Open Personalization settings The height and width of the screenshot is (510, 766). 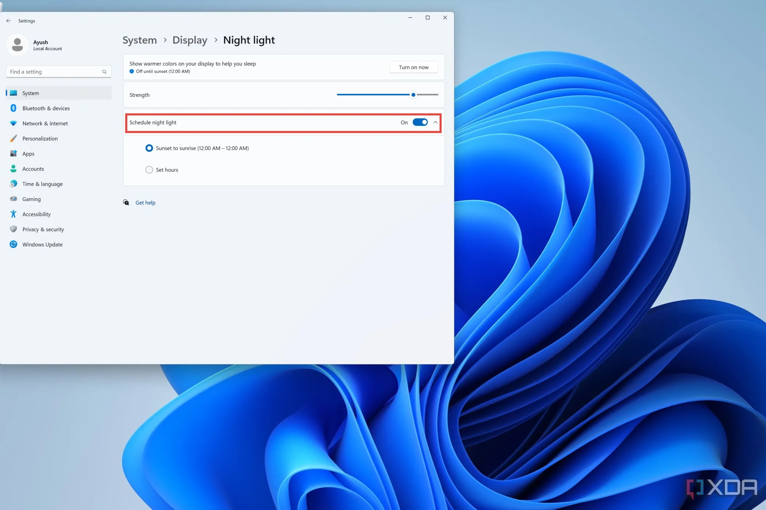[x=40, y=138]
